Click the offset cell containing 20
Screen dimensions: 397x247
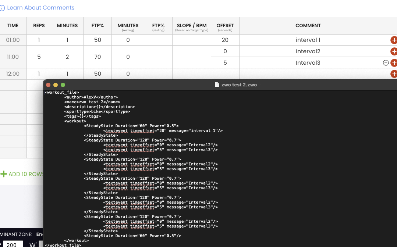pyautogui.click(x=225, y=40)
